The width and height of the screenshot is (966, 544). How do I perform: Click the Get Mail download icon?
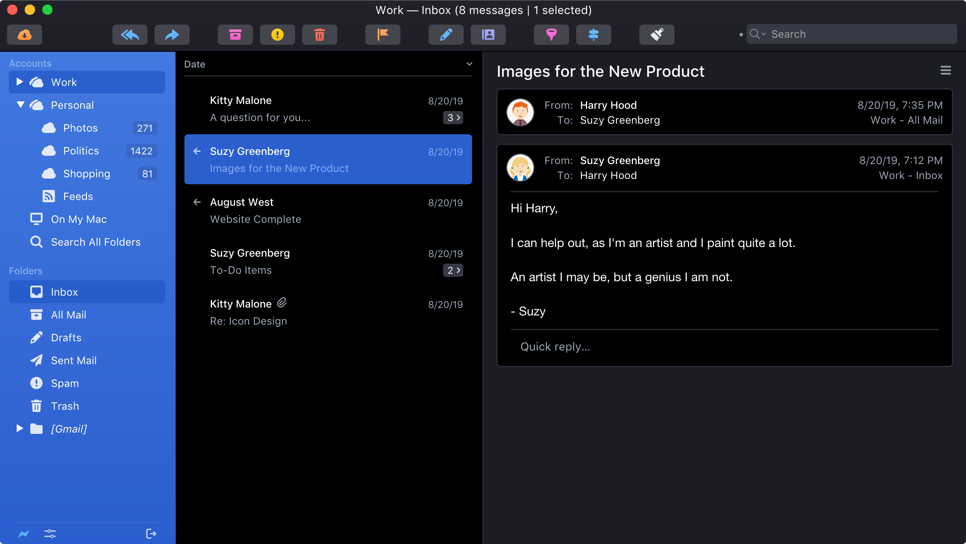tap(25, 35)
